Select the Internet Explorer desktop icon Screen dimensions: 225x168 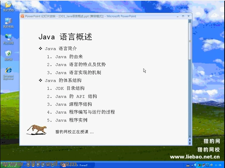click(x=8, y=73)
